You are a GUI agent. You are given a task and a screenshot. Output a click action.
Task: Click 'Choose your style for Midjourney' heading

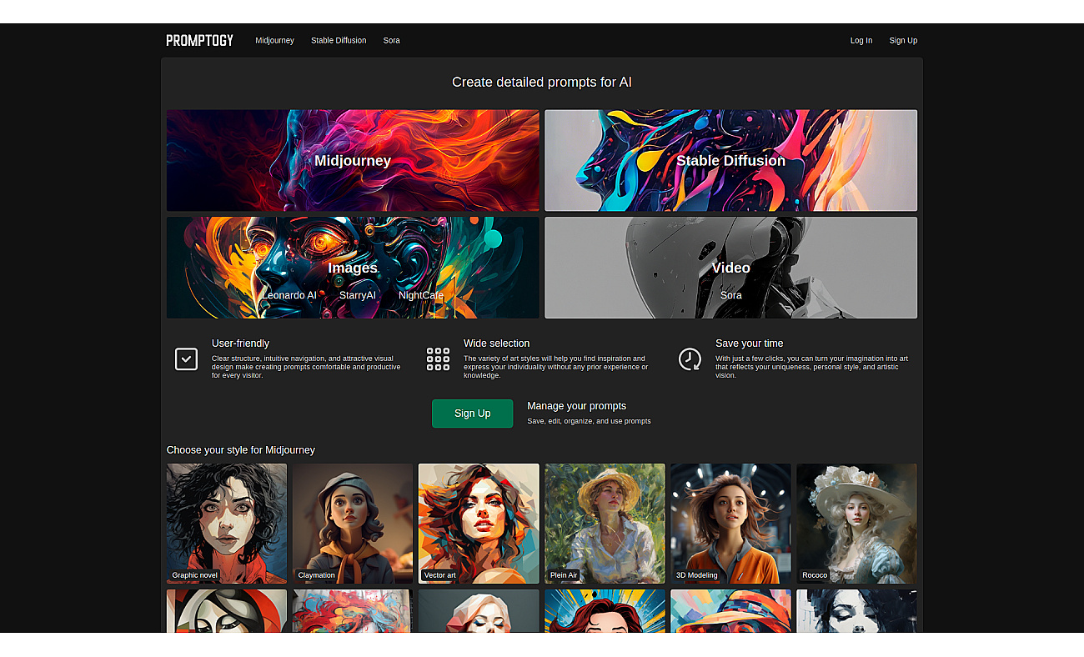coord(241,450)
